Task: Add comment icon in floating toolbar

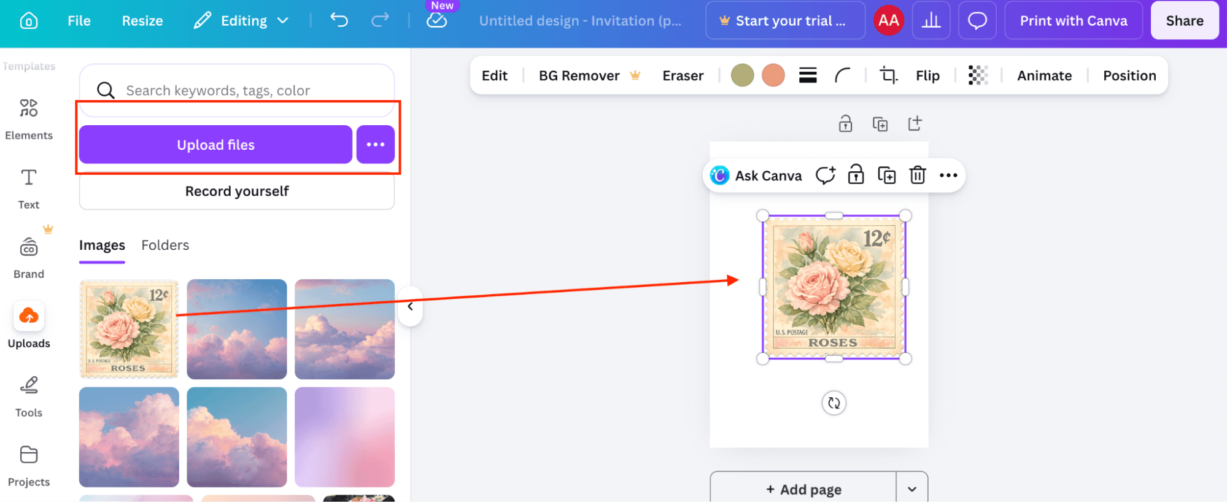Action: [825, 176]
